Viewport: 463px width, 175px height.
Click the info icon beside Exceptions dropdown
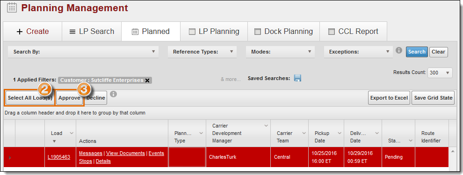pyautogui.click(x=399, y=50)
